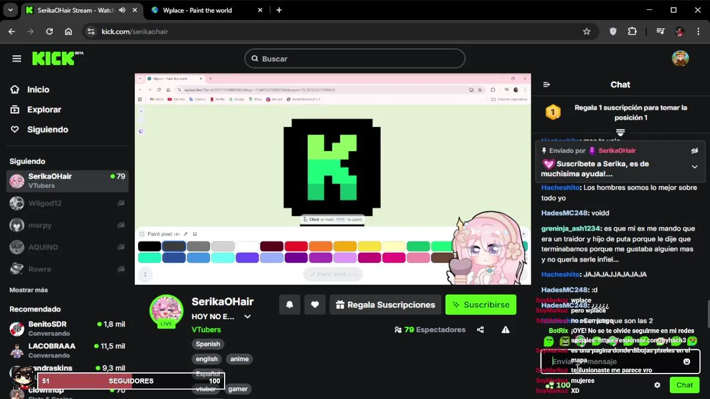
Task: Open the offline channel Wilgod12
Action: pyautogui.click(x=67, y=203)
